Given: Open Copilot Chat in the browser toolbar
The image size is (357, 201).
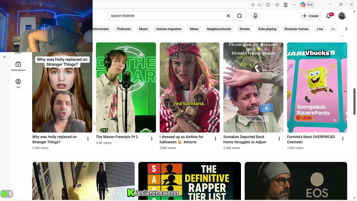Looking at the screenshot, I should (x=307, y=5).
